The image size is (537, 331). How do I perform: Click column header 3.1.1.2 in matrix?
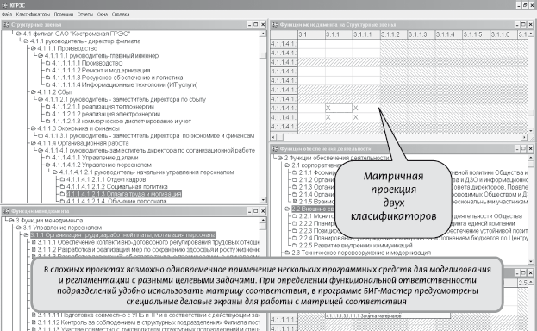pyautogui.click(x=394, y=34)
